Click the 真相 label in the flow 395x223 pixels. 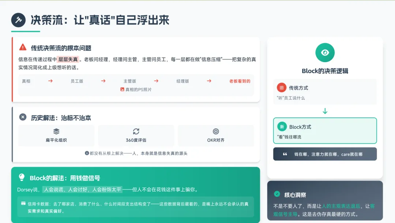tap(26, 81)
